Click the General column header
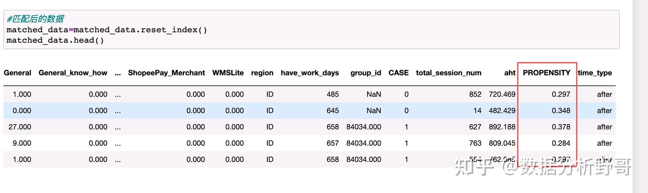This screenshot has width=648, height=193. click(x=18, y=72)
